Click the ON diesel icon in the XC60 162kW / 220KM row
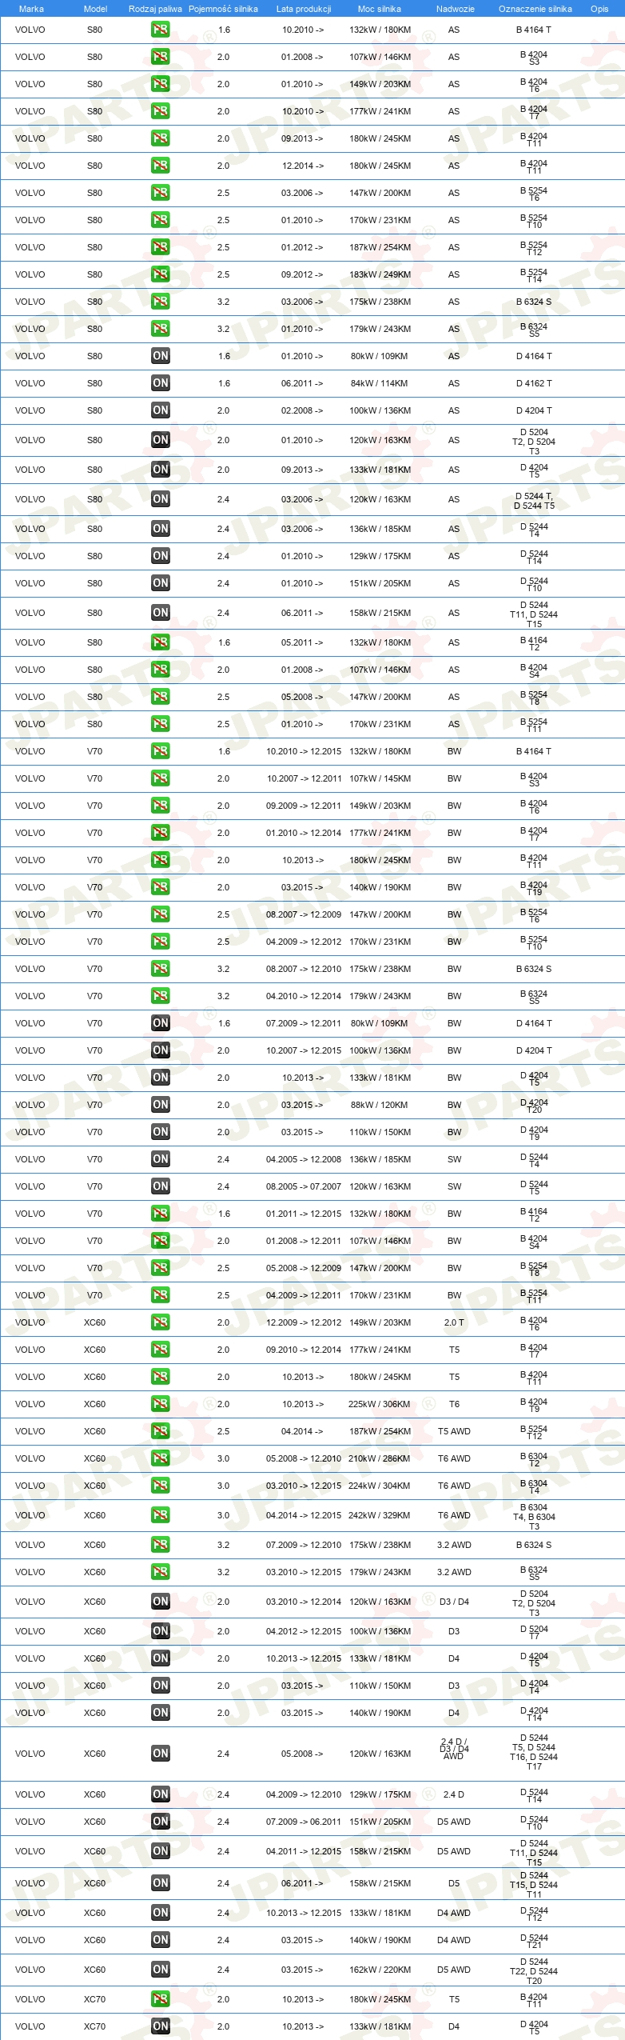This screenshot has height=2040, width=625. tap(161, 1970)
